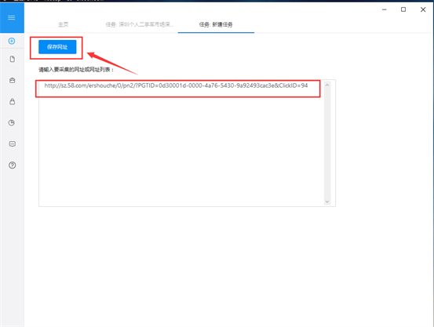This screenshot has width=434, height=327.
Task: Minimize the application window
Action: pyautogui.click(x=385, y=9)
